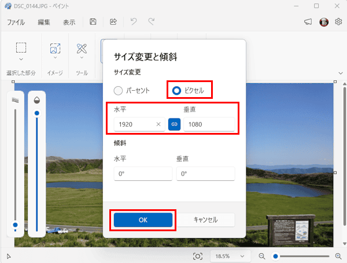347x263 pixels.
Task: Open the 編集 menu
Action: pos(44,22)
